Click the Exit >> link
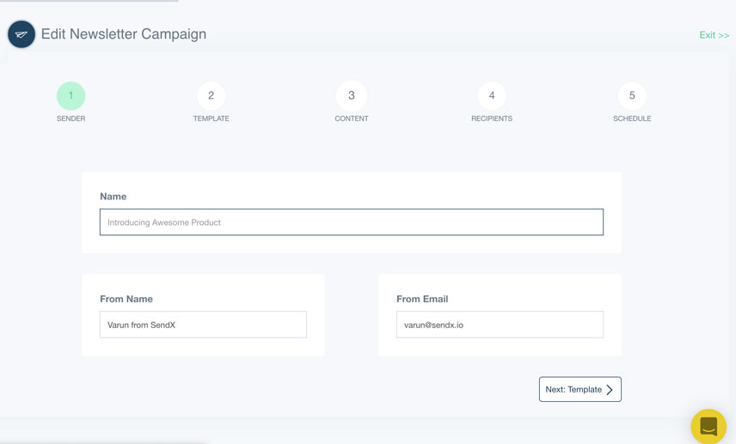This screenshot has width=736, height=444. pos(714,35)
